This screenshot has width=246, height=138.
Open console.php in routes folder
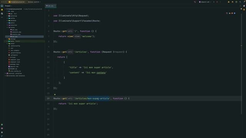click(15, 34)
